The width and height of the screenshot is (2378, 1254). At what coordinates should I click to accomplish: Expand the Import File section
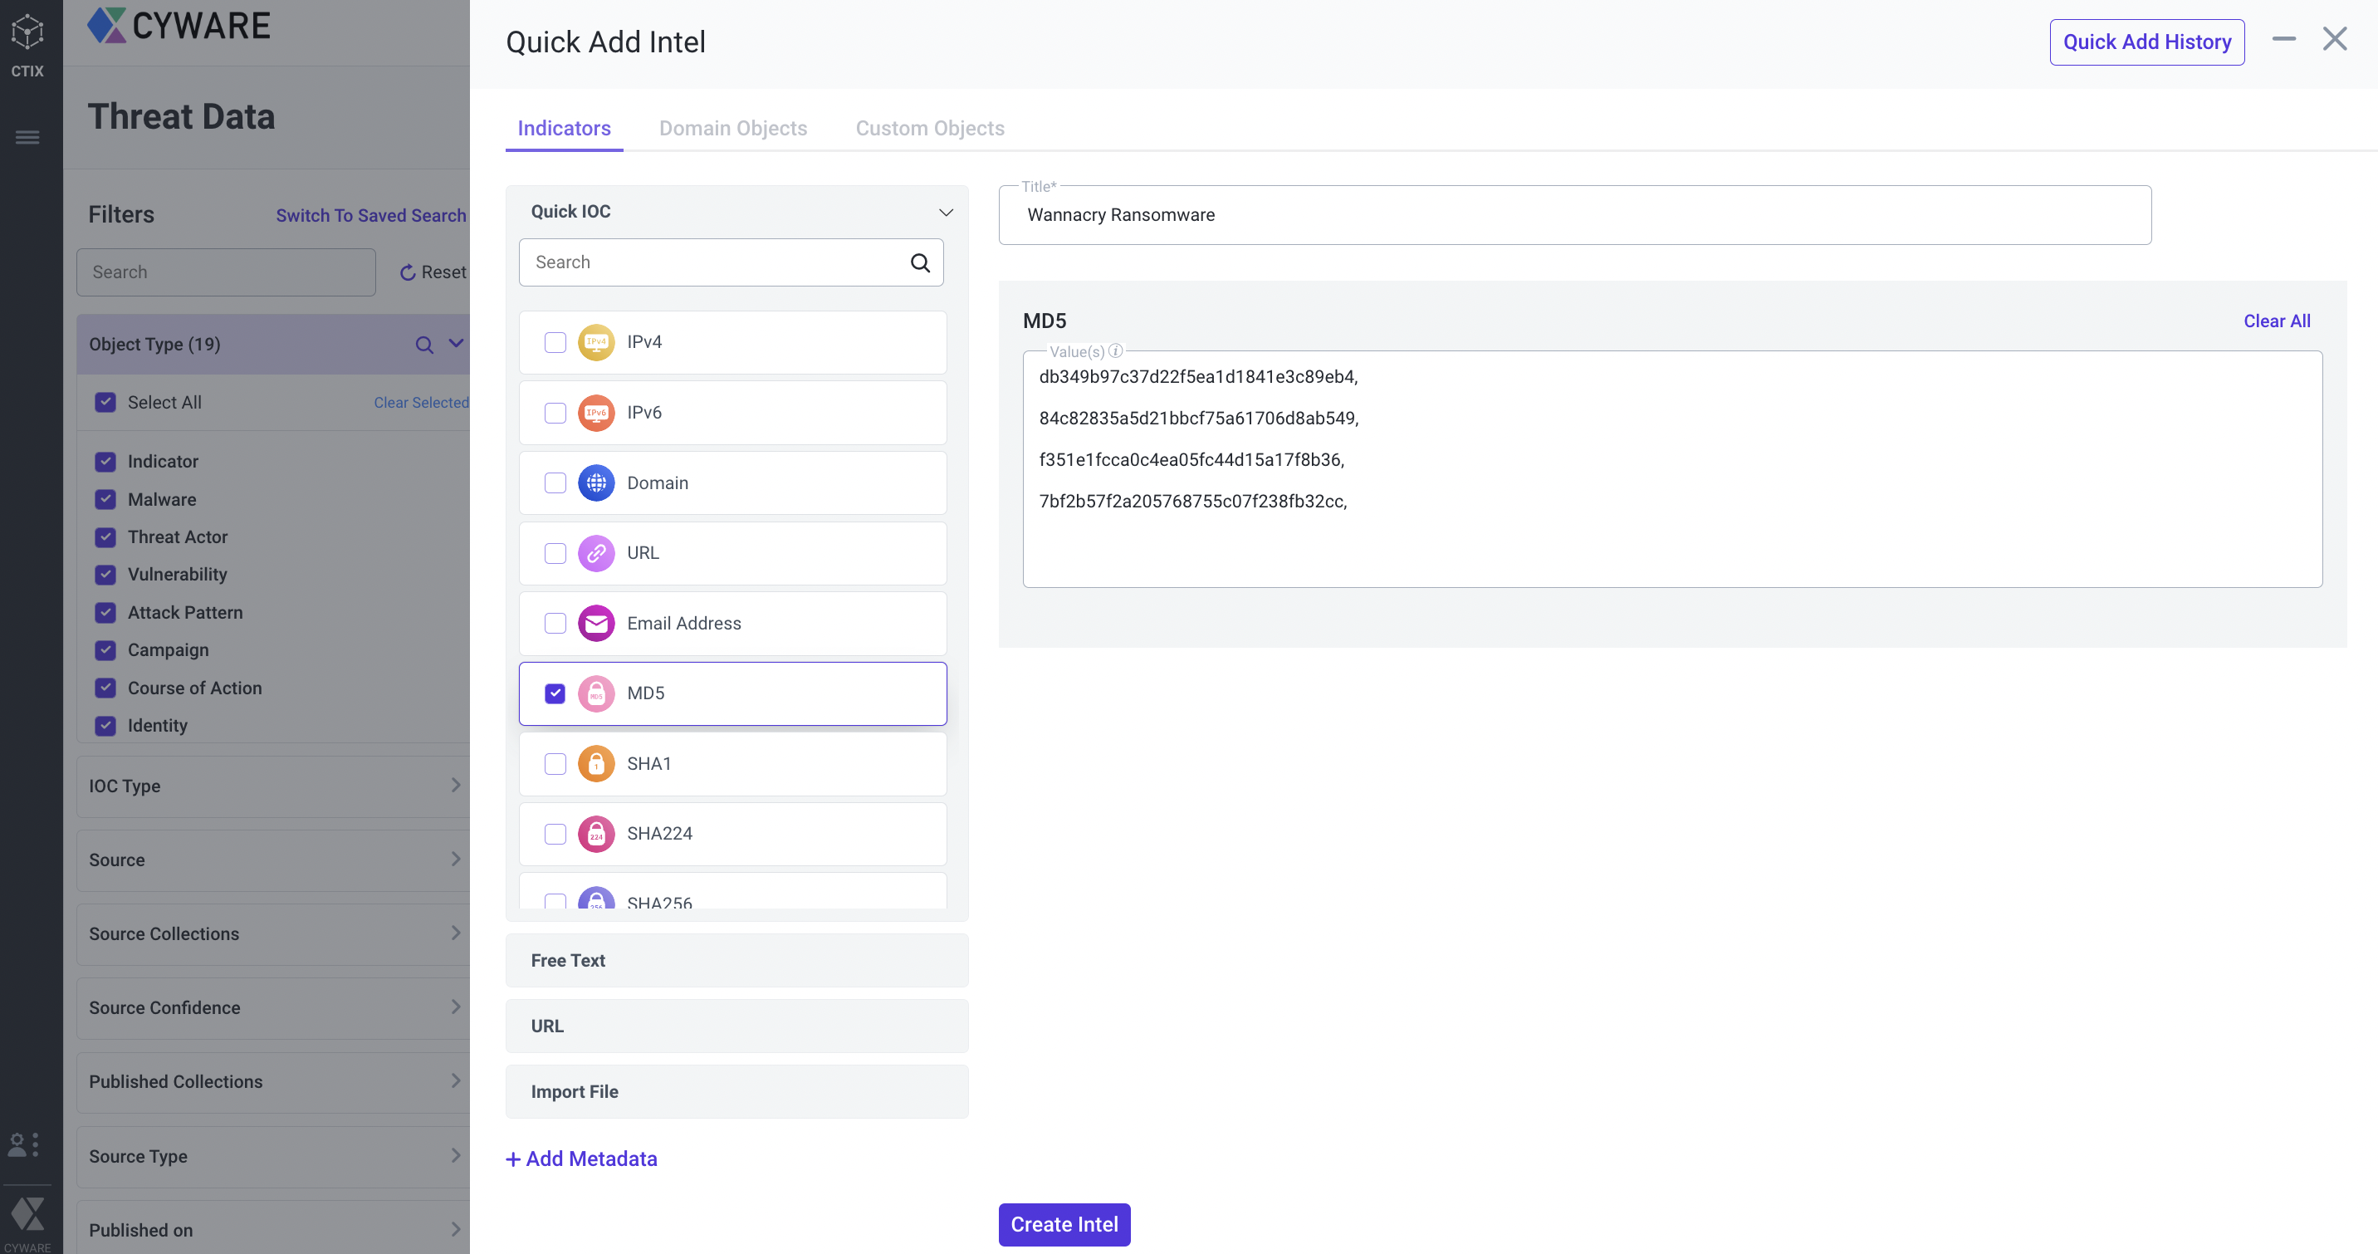pyautogui.click(x=736, y=1091)
